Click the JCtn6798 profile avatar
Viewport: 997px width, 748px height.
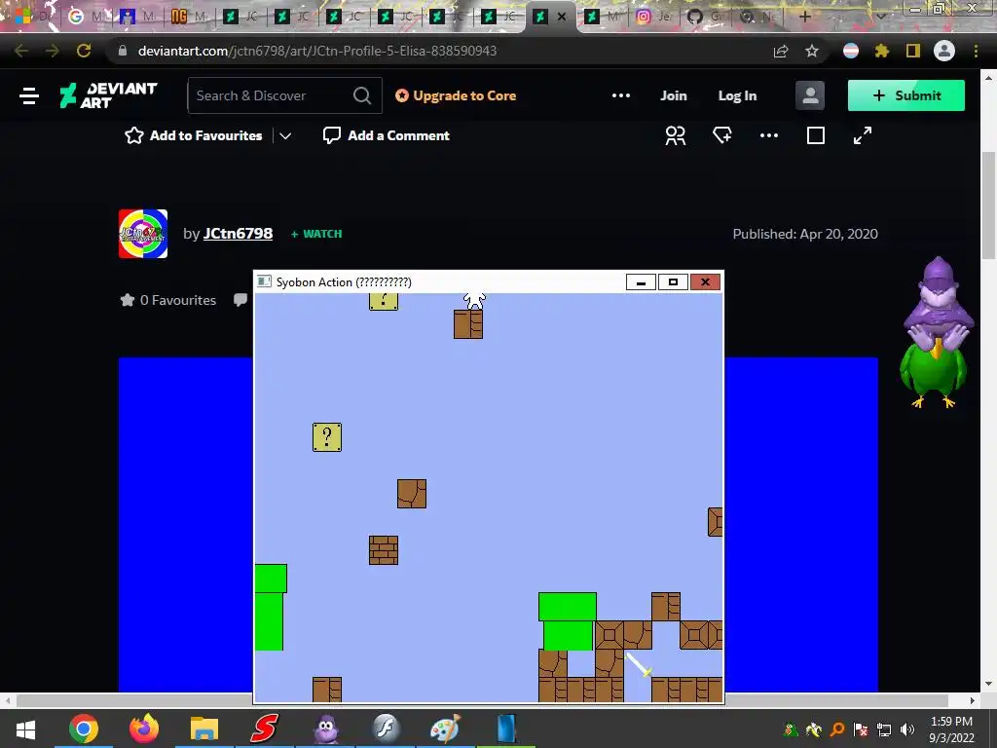pos(143,234)
